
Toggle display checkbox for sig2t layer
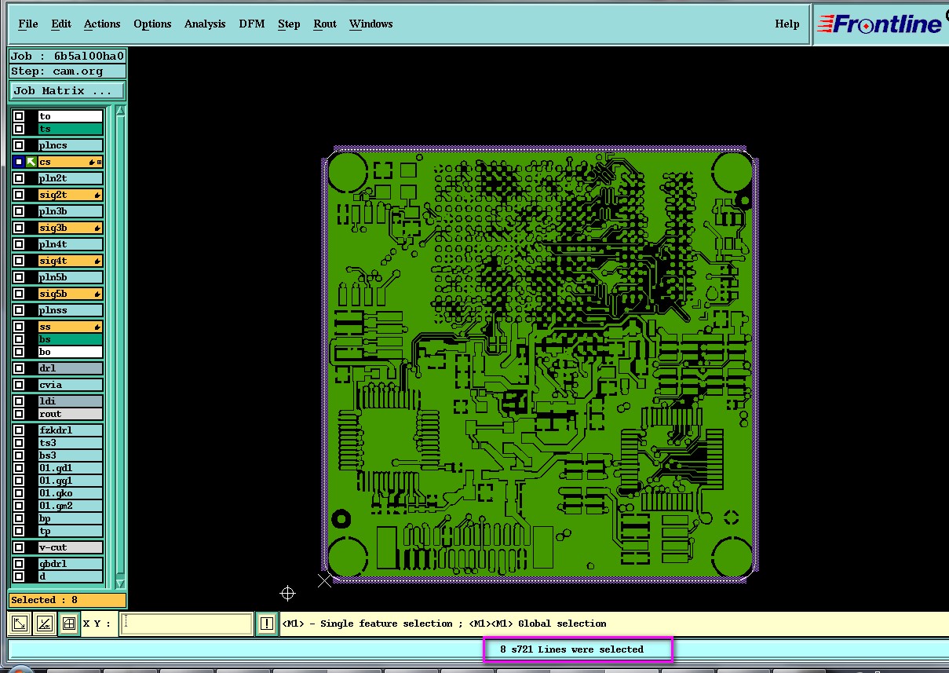click(x=19, y=195)
